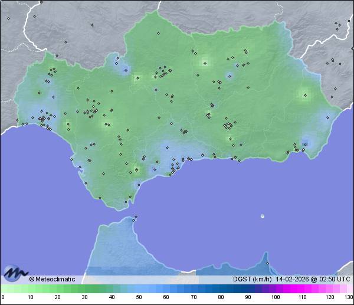This screenshot has width=354, height=305.
Task: Click the 0 value on the color scale
Action: pyautogui.click(x=2, y=297)
